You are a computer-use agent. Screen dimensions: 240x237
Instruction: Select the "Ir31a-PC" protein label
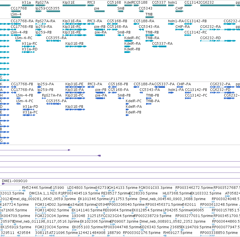point(30,112)
